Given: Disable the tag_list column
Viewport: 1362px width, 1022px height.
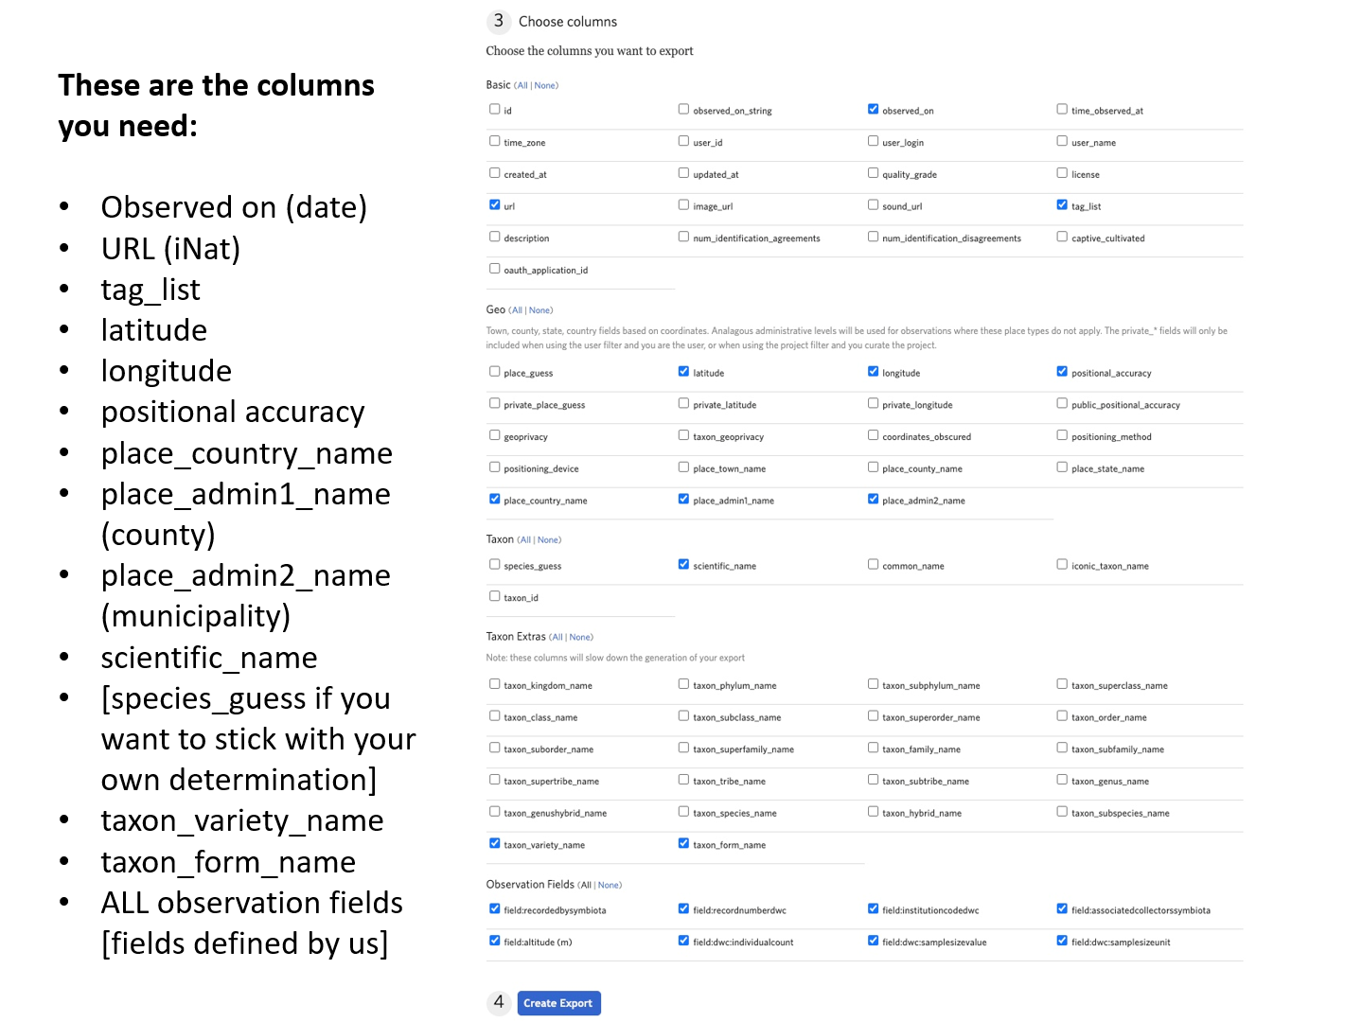Looking at the screenshot, I should (x=1061, y=203).
